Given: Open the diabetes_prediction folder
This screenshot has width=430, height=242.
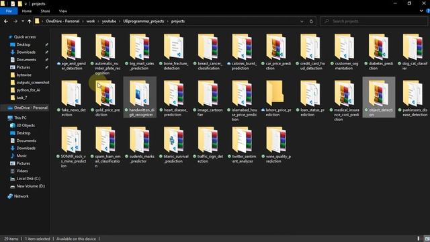Looking at the screenshot, I should (379, 52).
